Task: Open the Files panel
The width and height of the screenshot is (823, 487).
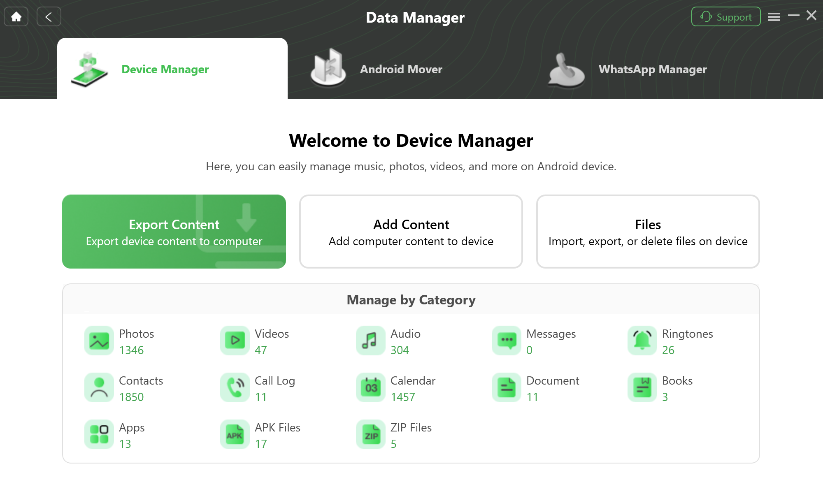Action: pos(648,231)
